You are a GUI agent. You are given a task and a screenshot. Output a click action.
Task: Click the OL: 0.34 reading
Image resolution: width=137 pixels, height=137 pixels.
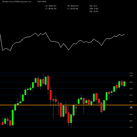click(94, 12)
